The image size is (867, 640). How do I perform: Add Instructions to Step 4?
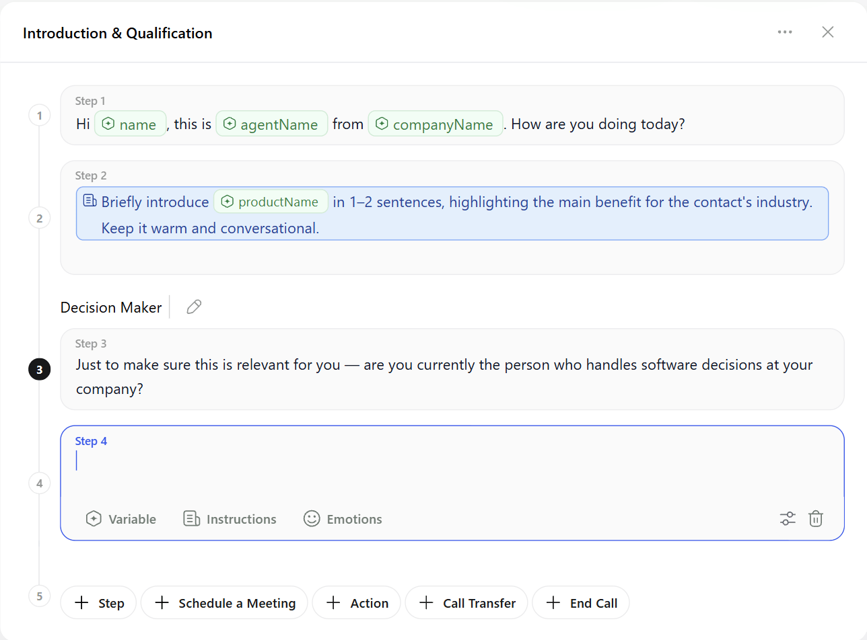(x=230, y=519)
